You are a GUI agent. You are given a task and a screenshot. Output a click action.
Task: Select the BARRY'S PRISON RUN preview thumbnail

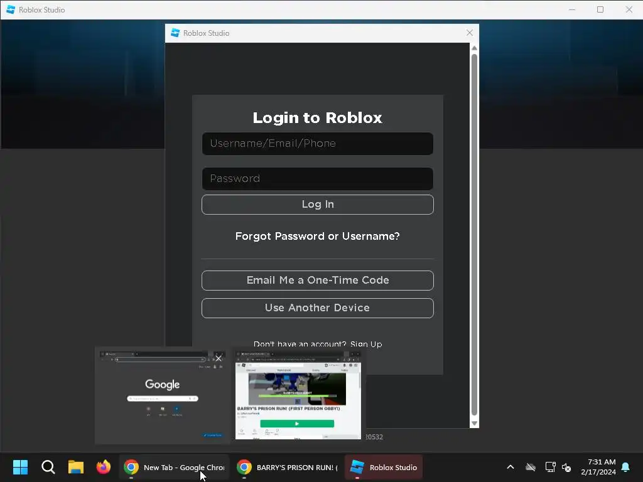coord(298,395)
